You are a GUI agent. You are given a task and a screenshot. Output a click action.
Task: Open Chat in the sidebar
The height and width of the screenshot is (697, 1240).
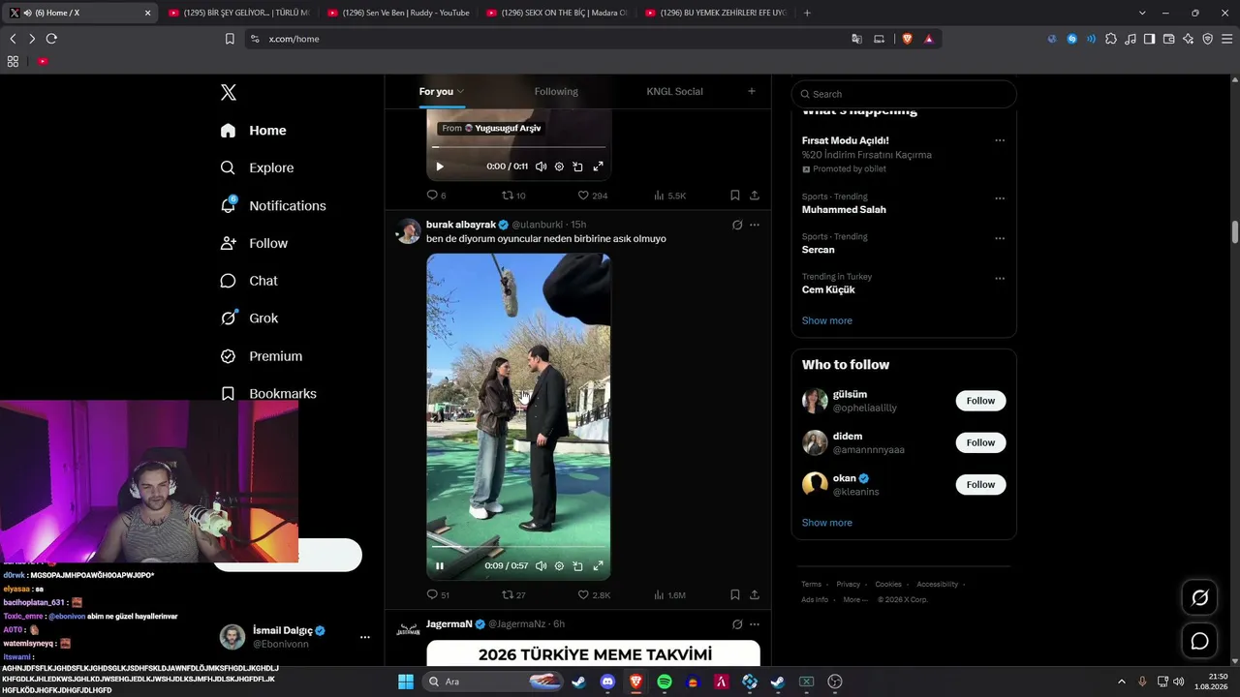249,281
